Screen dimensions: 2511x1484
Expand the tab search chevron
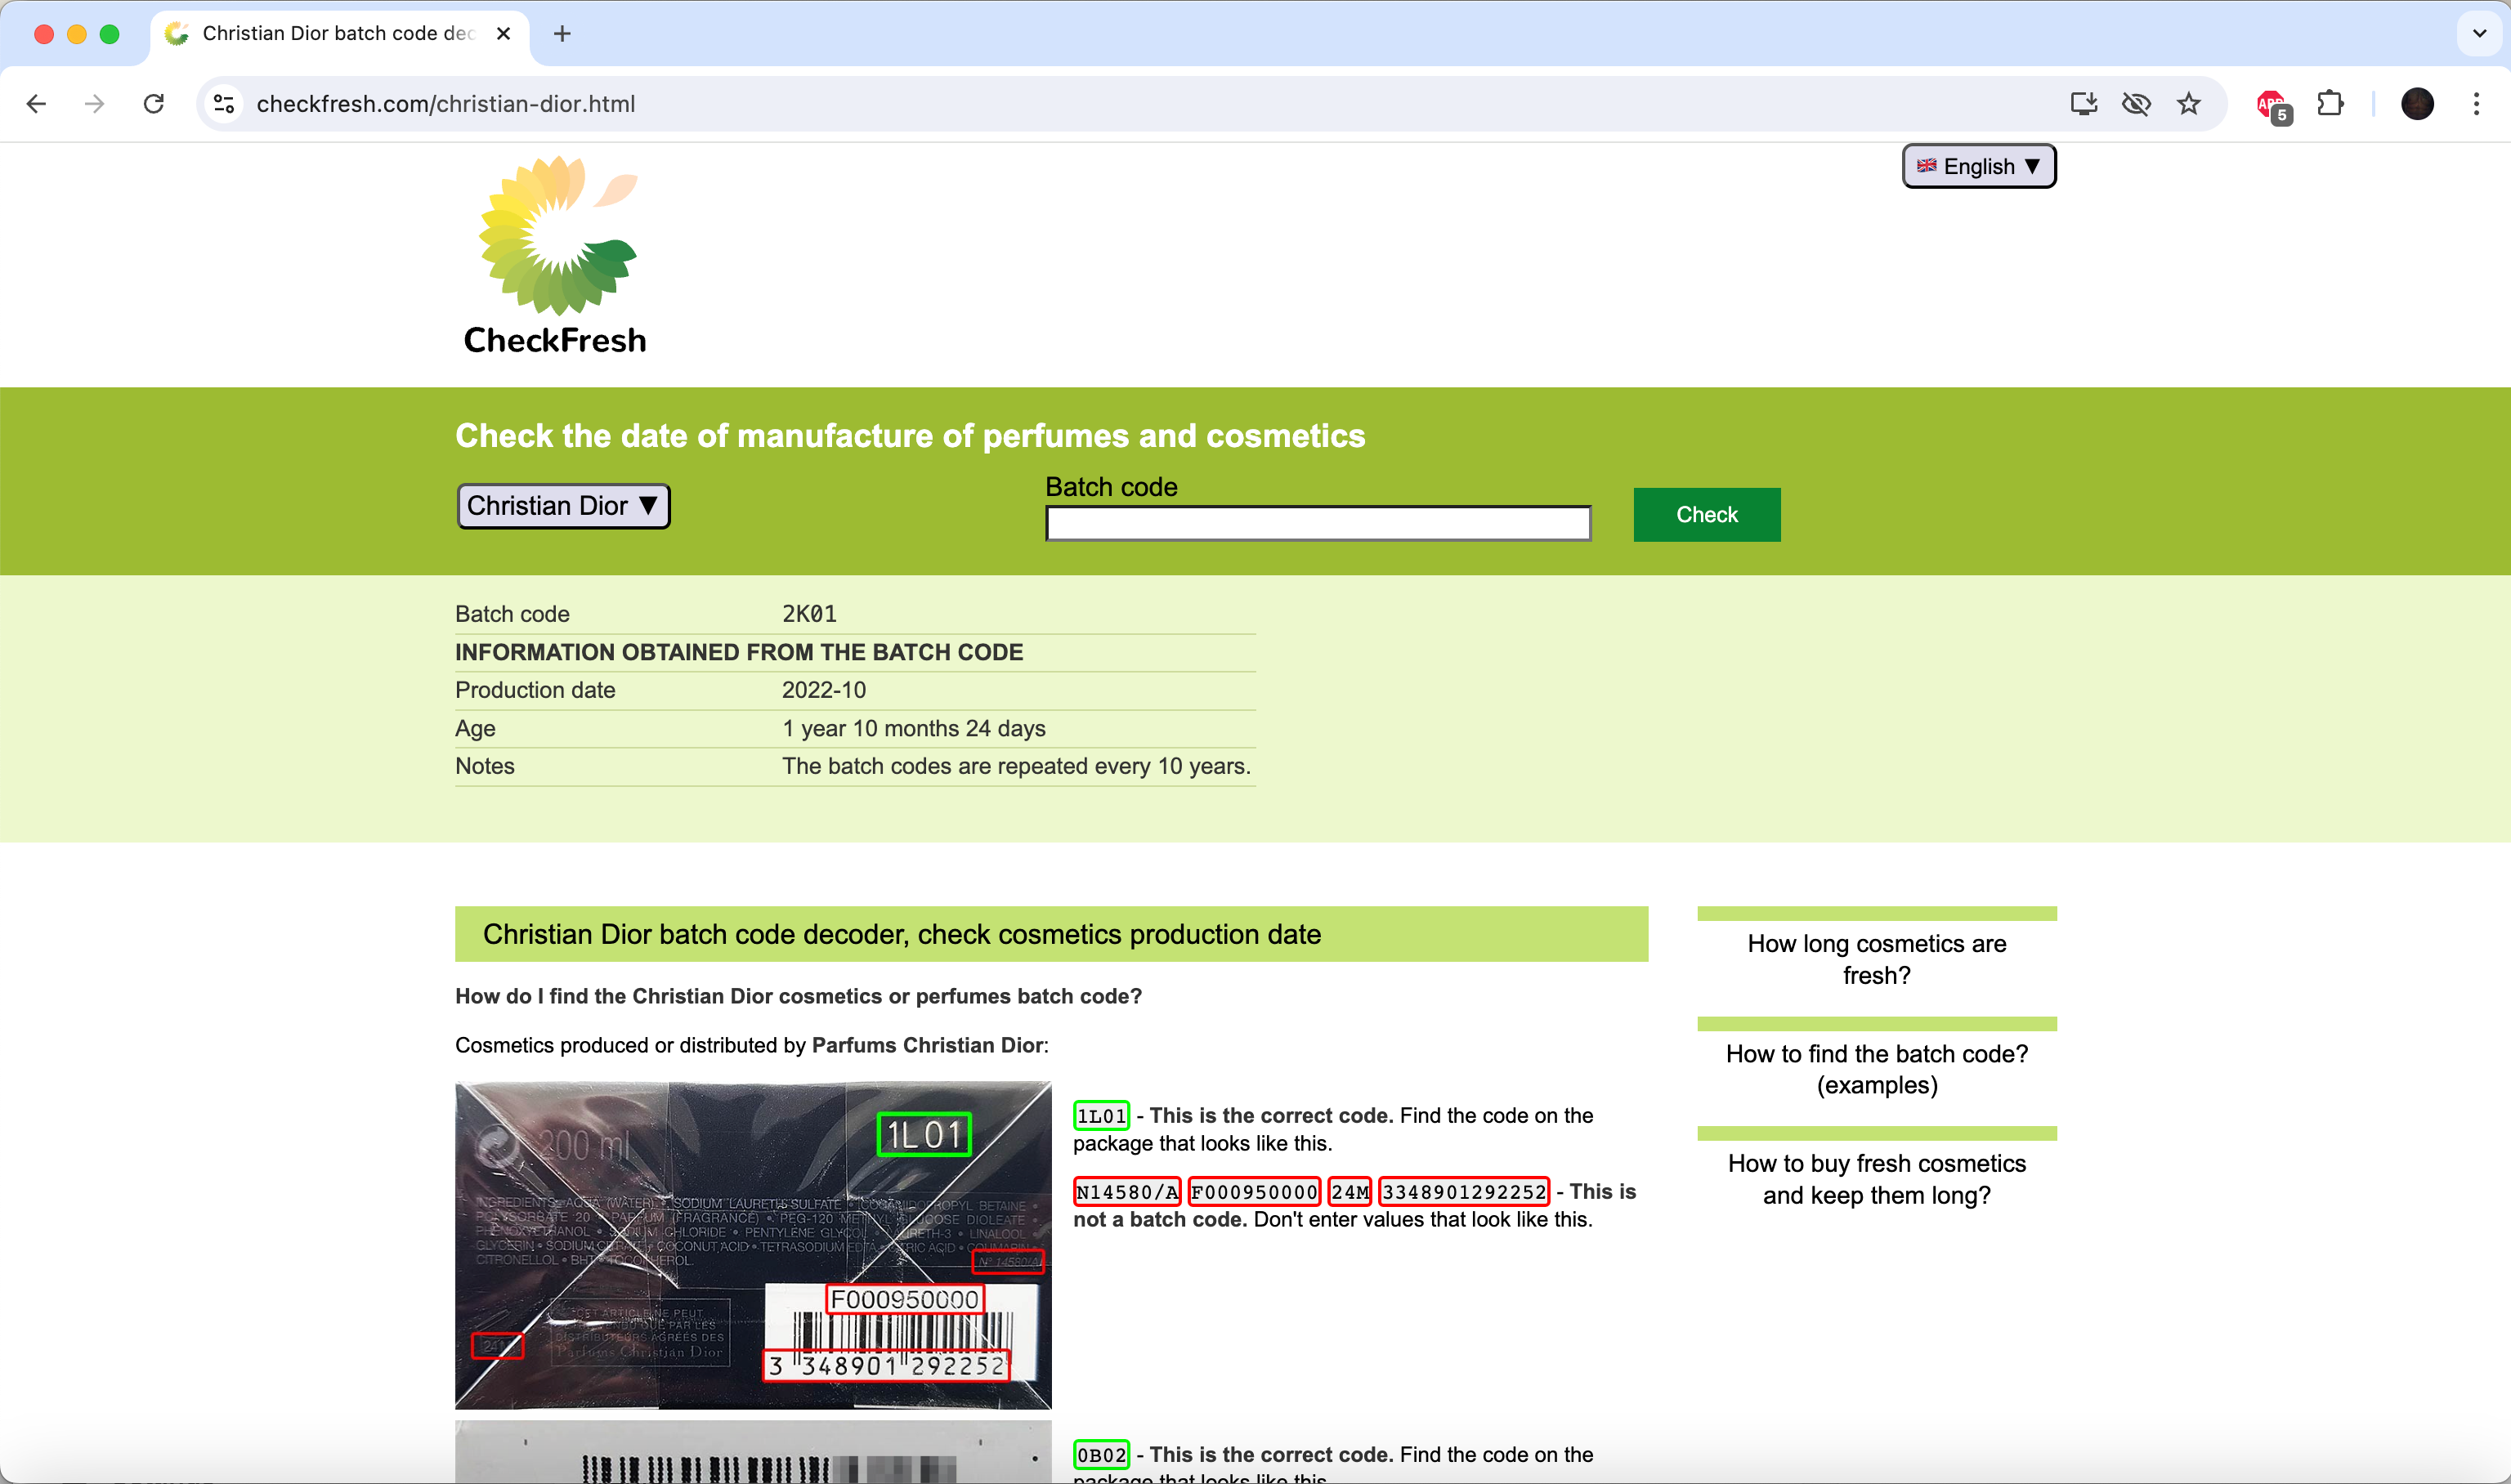tap(2479, 34)
